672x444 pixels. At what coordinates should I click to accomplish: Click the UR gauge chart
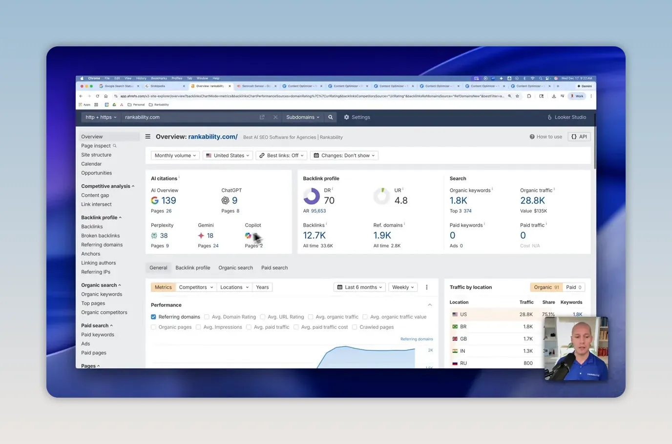coord(381,196)
